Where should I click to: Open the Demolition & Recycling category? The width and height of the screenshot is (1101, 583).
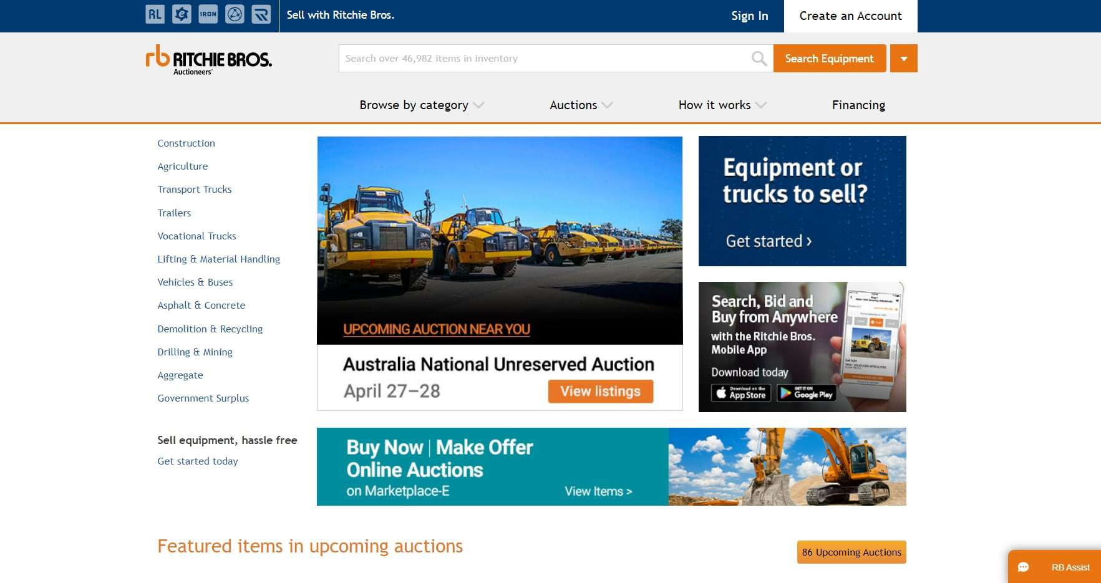[x=210, y=329]
